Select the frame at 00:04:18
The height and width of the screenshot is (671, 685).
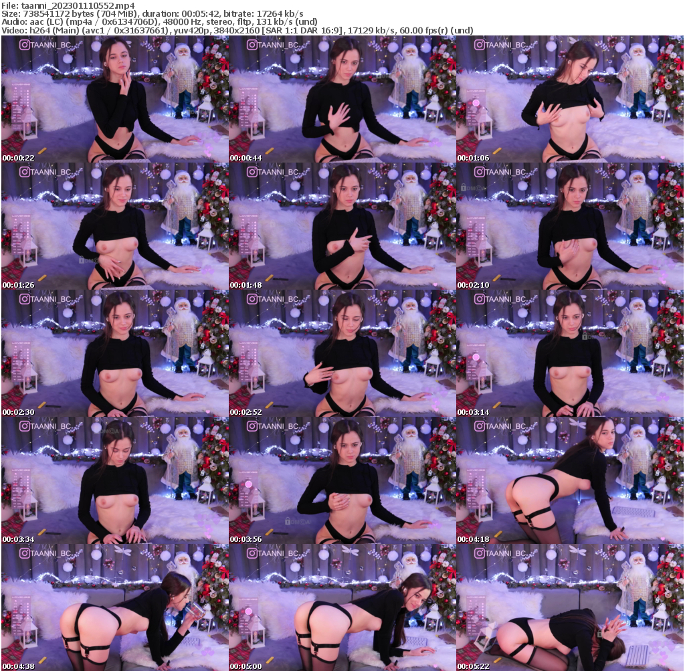click(570, 481)
